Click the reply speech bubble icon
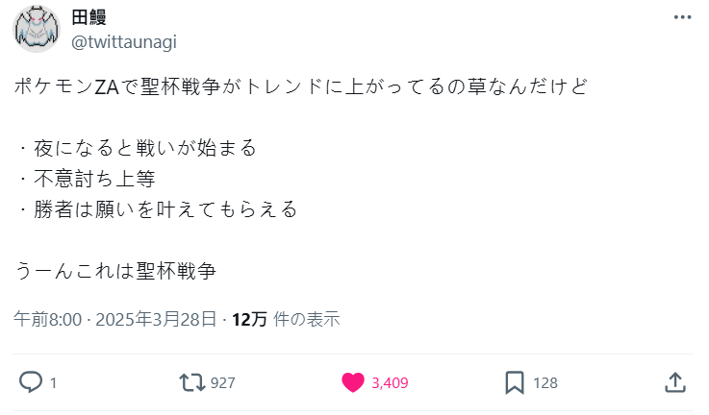The height and width of the screenshot is (415, 709). (31, 382)
